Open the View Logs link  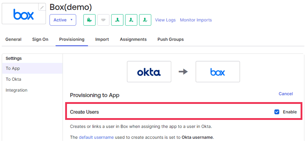(x=165, y=20)
